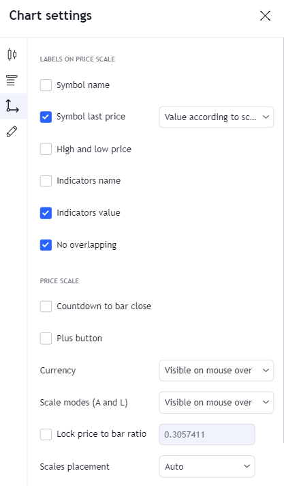The height and width of the screenshot is (486, 284).
Task: Close the Chart settings dialog
Action: tap(265, 16)
